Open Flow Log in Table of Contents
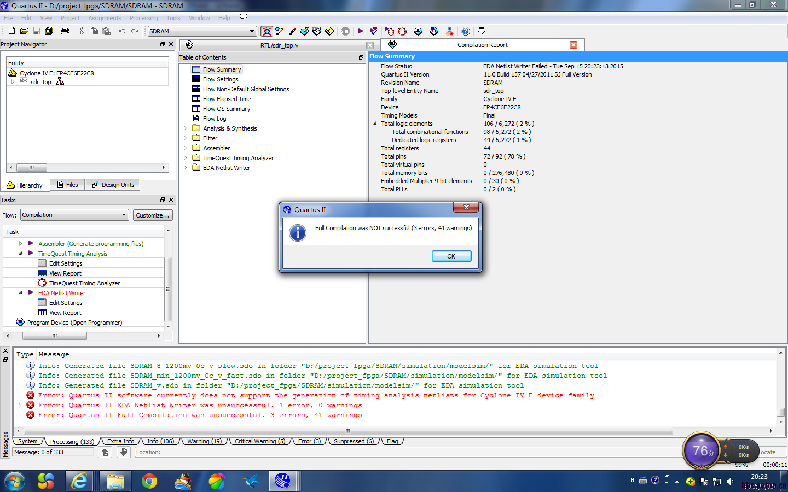This screenshot has width=788, height=492. [x=214, y=119]
